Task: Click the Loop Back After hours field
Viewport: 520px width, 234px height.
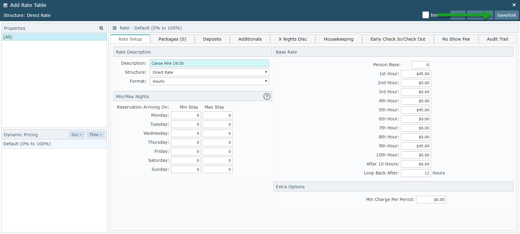Action: tap(416, 173)
